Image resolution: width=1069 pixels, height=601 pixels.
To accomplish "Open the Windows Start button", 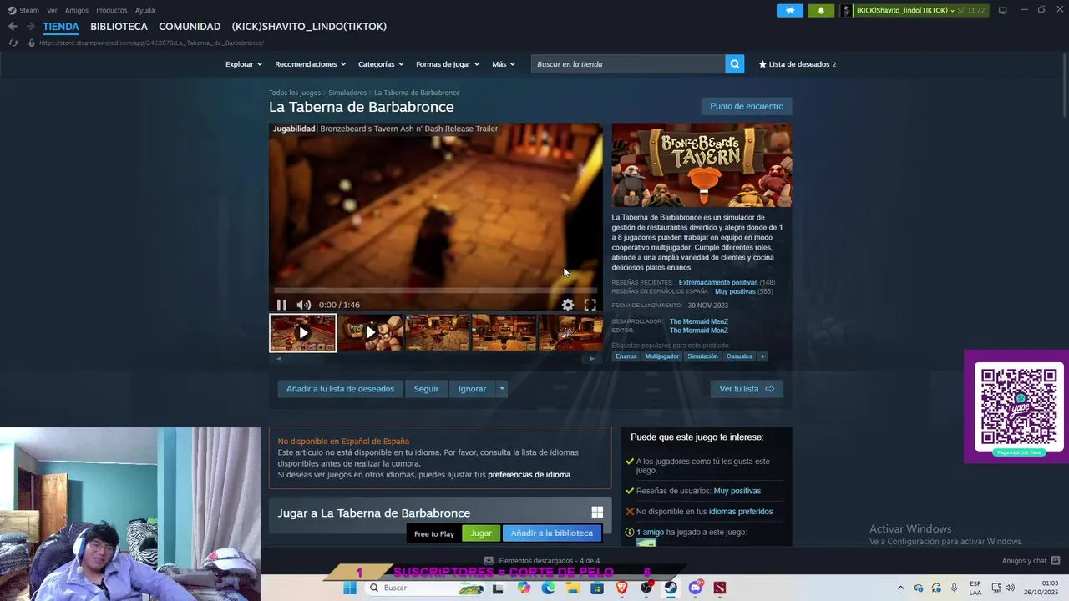I will pyautogui.click(x=350, y=588).
